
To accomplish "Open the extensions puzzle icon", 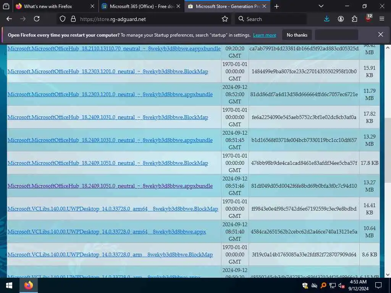I will pyautogui.click(x=354, y=19).
